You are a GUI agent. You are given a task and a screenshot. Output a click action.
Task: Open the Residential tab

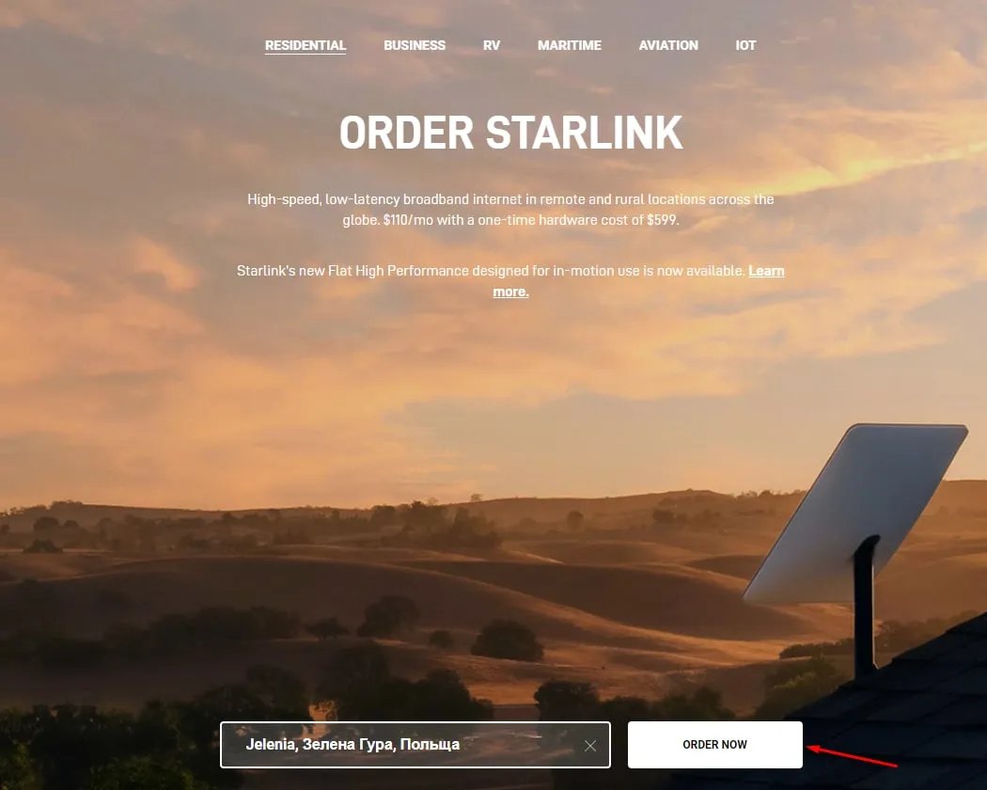pyautogui.click(x=305, y=45)
